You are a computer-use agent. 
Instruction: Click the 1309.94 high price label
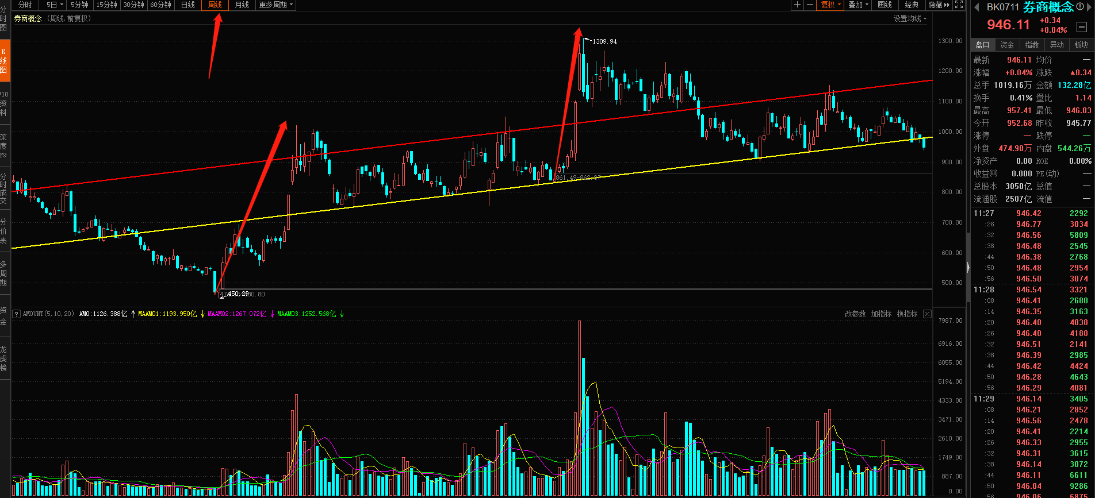point(604,41)
